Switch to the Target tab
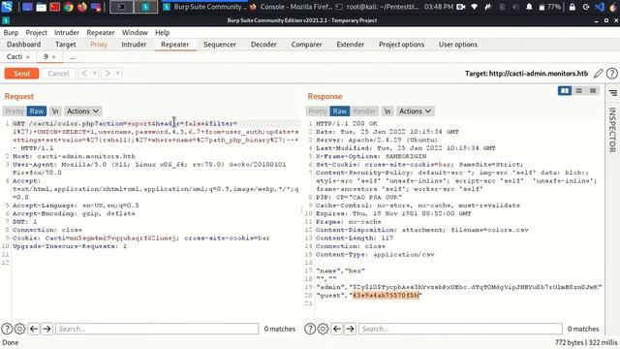 coord(65,45)
